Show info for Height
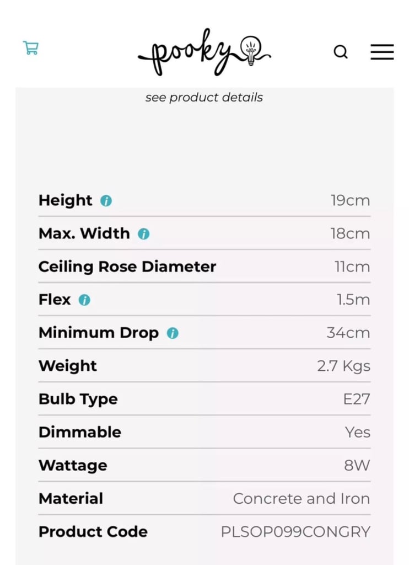 pyautogui.click(x=106, y=201)
